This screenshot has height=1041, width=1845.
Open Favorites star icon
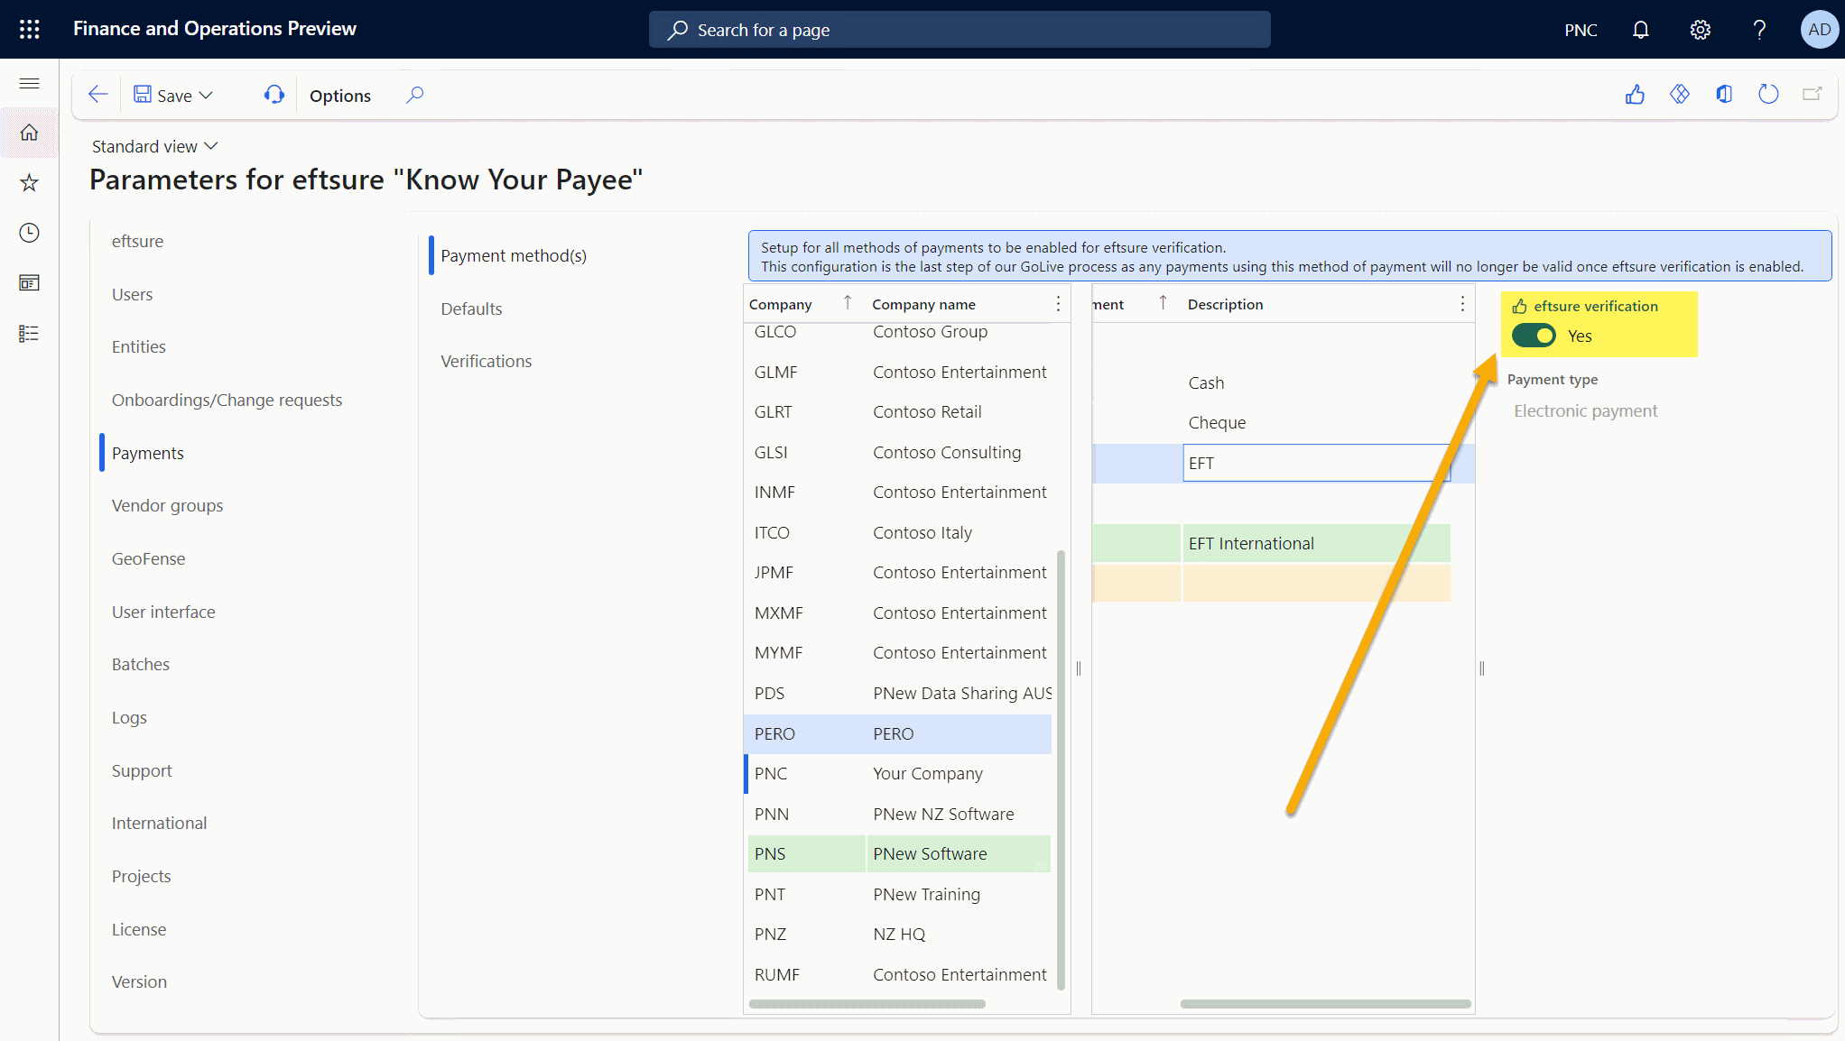click(x=29, y=182)
